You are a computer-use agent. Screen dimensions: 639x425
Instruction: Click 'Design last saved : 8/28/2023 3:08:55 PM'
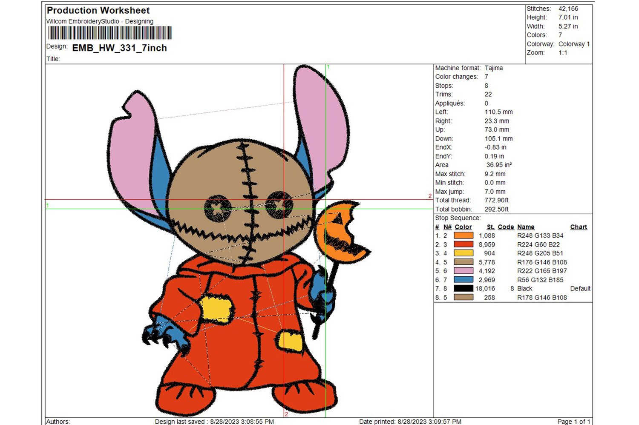[x=214, y=422]
